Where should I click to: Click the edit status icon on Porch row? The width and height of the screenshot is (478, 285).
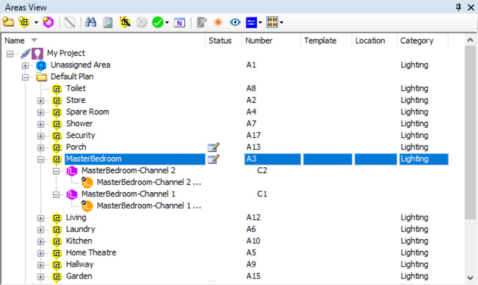[213, 147]
